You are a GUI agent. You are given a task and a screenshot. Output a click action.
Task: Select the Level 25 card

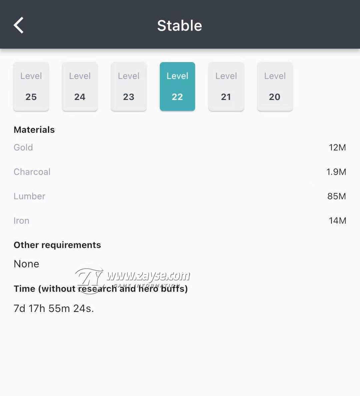31,86
